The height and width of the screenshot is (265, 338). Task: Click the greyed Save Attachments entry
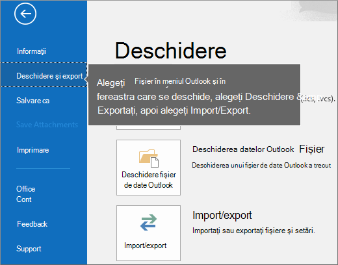[47, 125]
